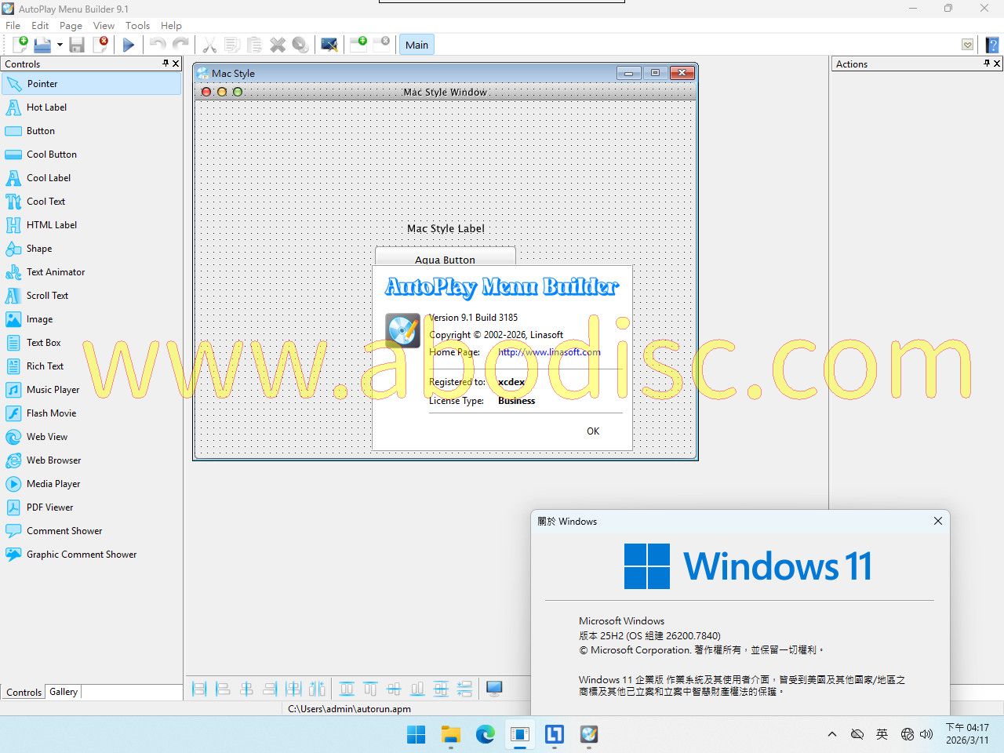
Task: Select the Main page tab
Action: (x=417, y=45)
